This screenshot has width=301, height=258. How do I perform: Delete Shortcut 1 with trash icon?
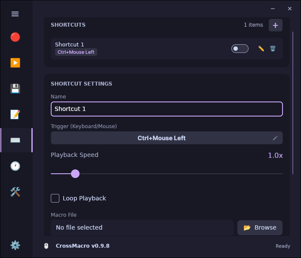(x=273, y=48)
